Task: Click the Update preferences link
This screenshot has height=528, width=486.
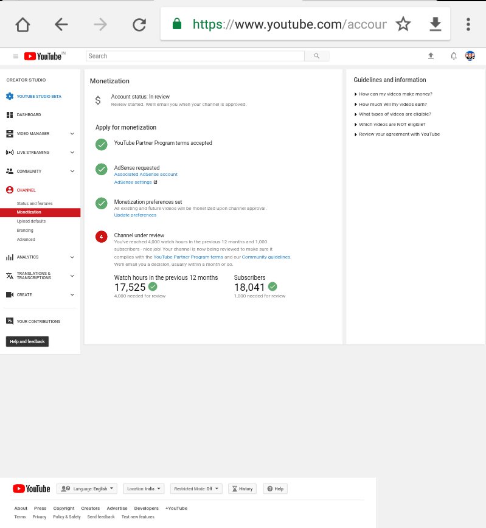Action: pyautogui.click(x=135, y=215)
